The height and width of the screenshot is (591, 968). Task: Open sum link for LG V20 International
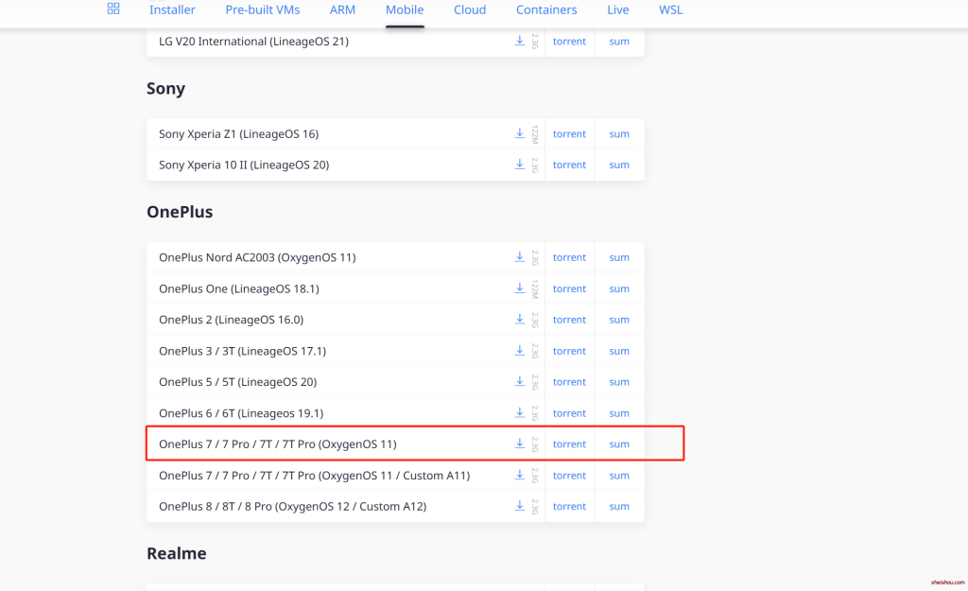(619, 42)
